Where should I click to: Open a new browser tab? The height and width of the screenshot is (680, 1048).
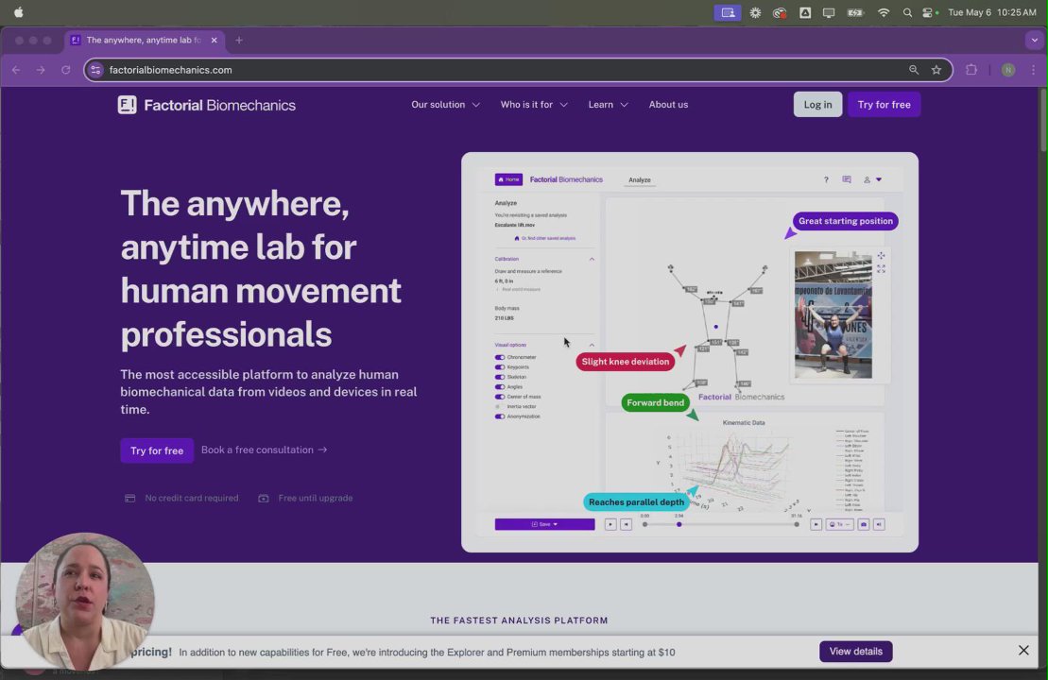coord(238,40)
